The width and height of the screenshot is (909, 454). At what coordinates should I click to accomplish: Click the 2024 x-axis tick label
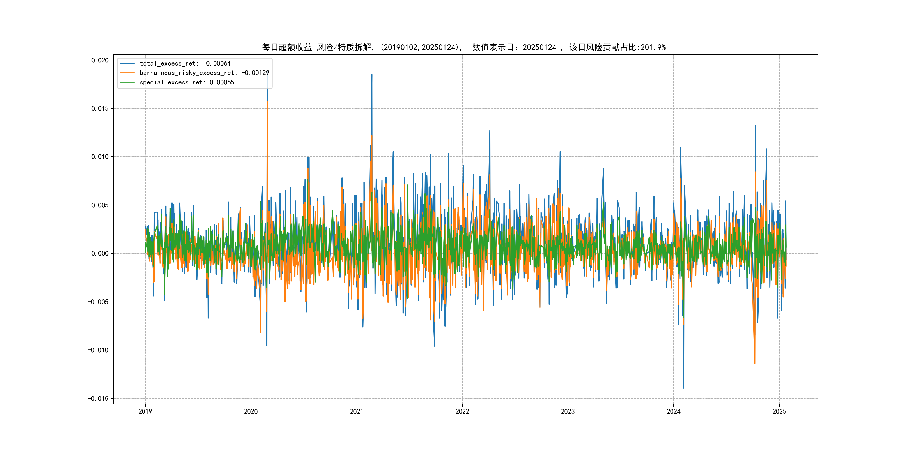point(674,411)
